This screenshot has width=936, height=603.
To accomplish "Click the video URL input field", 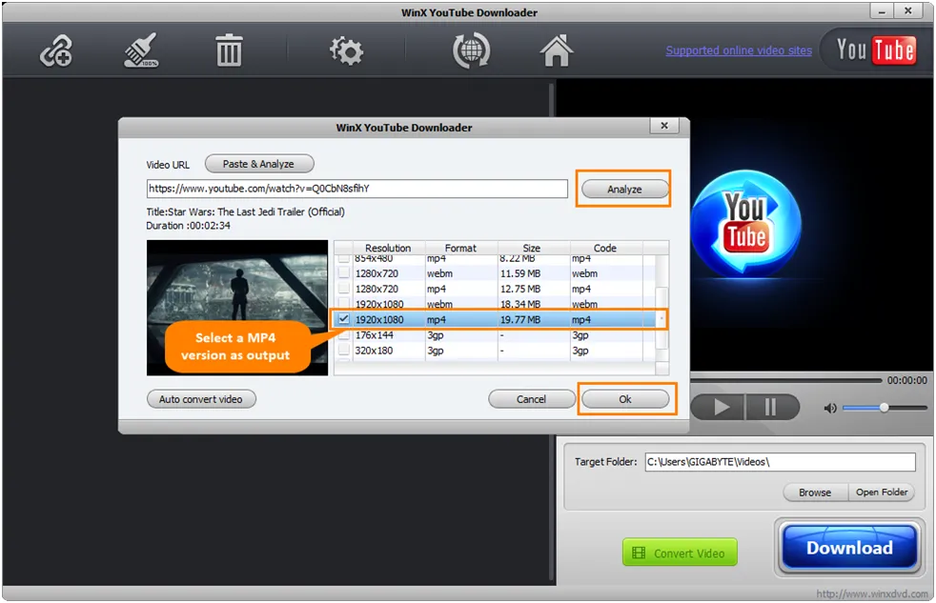I will click(x=357, y=188).
